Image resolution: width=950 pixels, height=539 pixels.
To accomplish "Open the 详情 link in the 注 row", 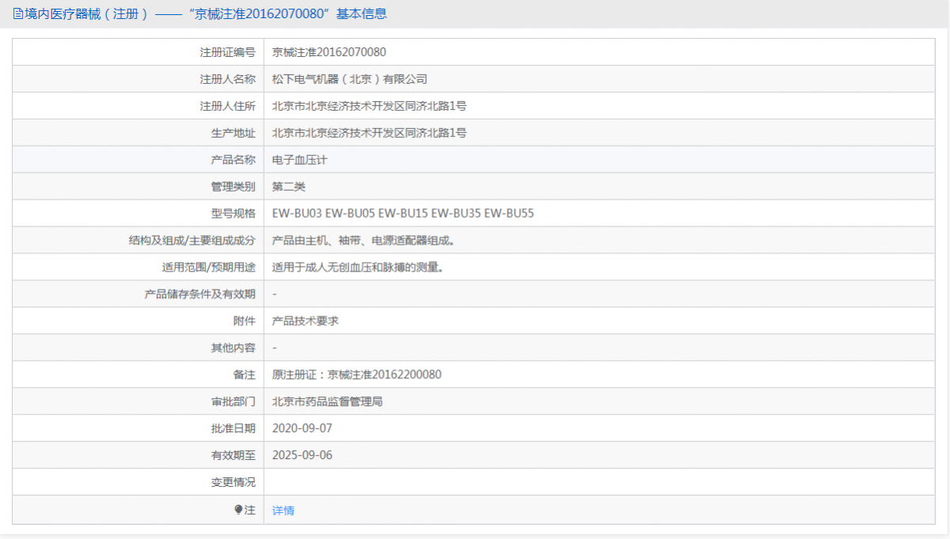I will coord(283,511).
